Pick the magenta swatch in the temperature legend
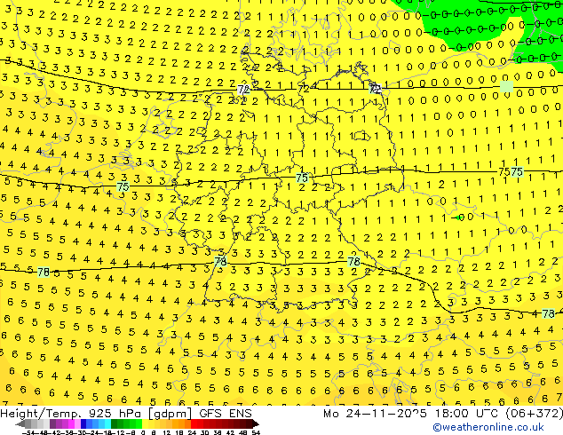This screenshot has width=563, height=435. coord(71,423)
